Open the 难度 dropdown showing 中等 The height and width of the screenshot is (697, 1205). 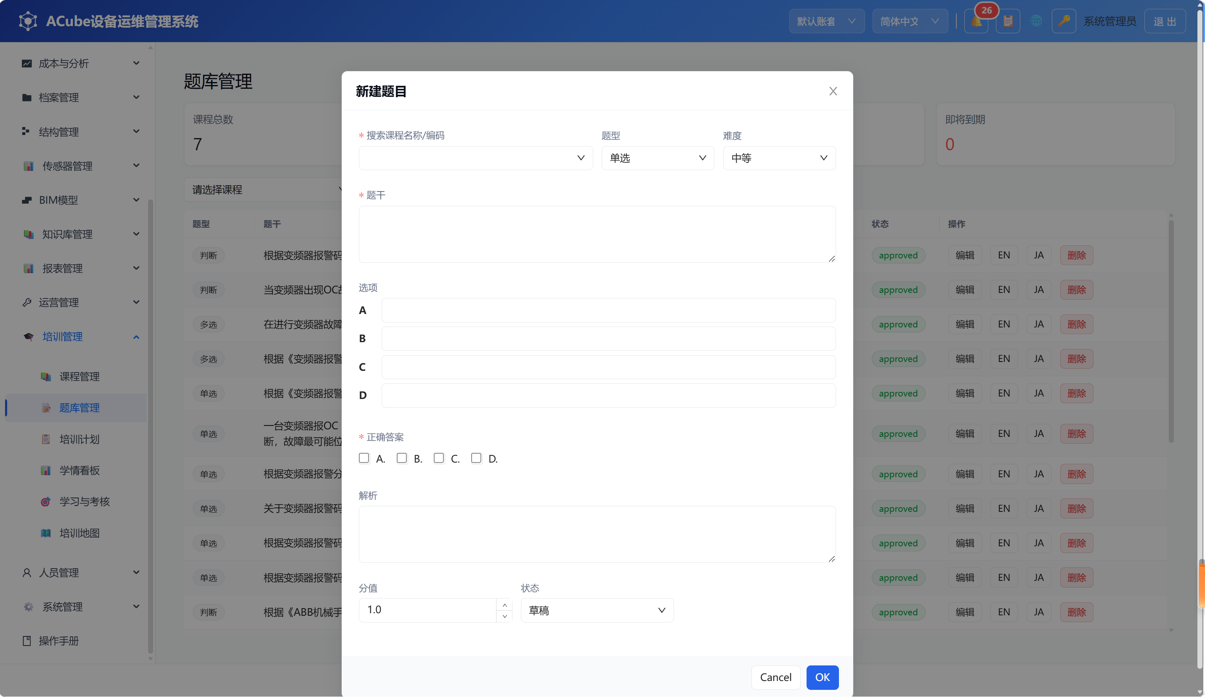[779, 158]
